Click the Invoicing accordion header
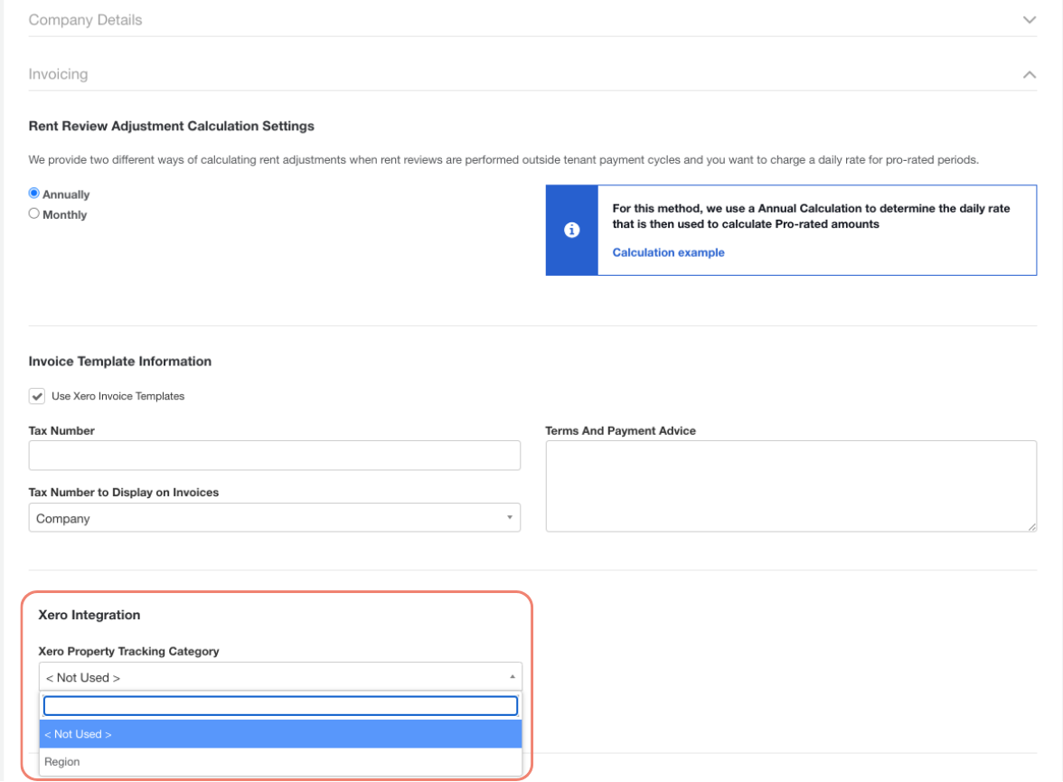 (532, 75)
